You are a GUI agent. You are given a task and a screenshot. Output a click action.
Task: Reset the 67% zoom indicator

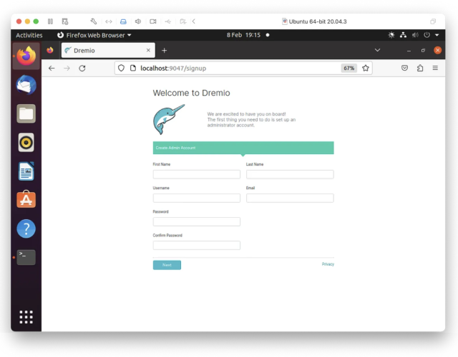click(349, 69)
